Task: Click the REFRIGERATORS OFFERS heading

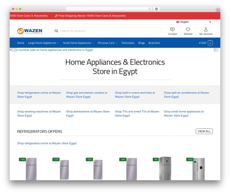Action: coord(40,132)
